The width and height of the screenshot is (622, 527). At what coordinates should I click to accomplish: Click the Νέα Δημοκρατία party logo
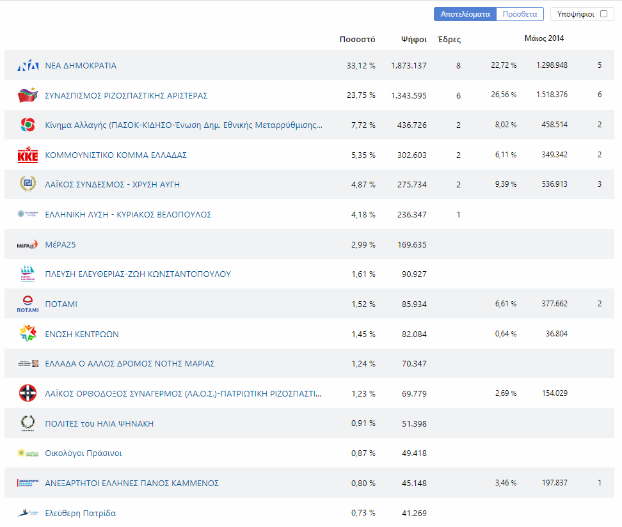28,65
